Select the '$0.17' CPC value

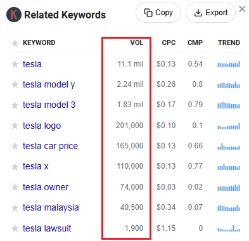(166, 105)
